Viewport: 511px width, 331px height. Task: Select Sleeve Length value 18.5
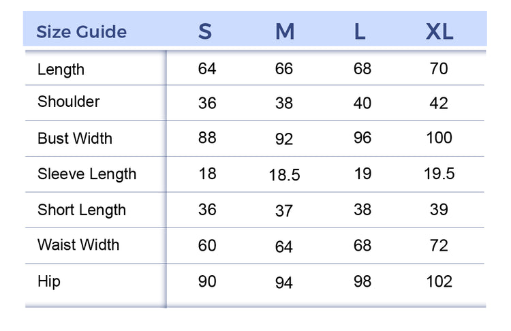tap(284, 175)
